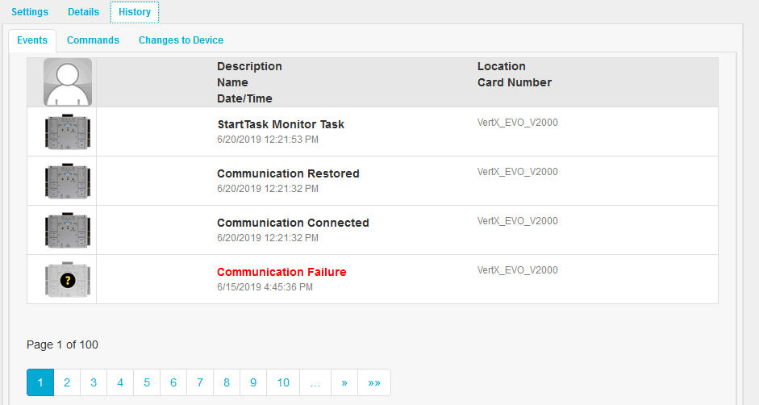Viewport: 759px width, 405px height.
Task: Go to next page using » button
Action: click(x=344, y=382)
